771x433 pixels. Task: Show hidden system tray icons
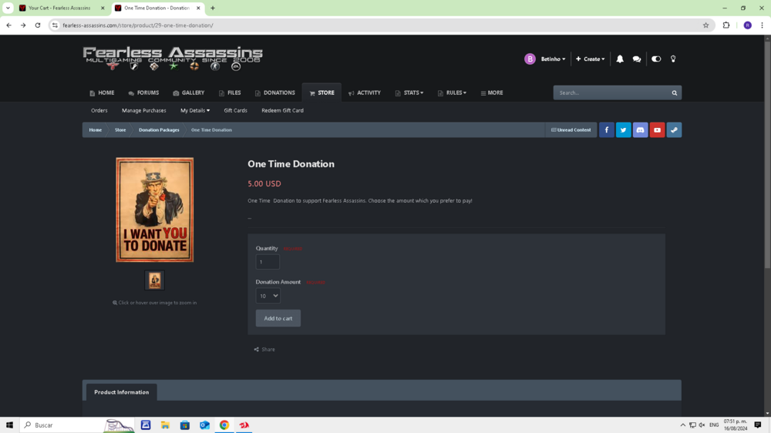[x=682, y=425]
